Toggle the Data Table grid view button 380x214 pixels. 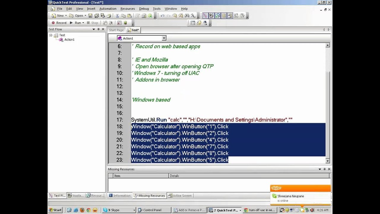[224, 15]
